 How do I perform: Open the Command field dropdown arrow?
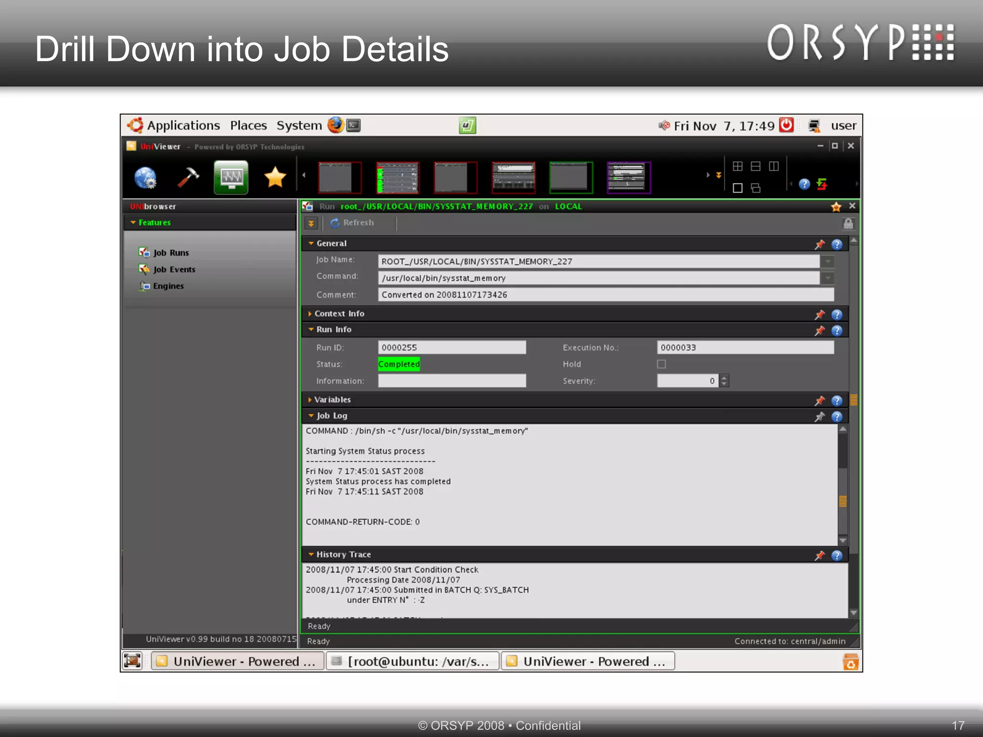pyautogui.click(x=827, y=278)
